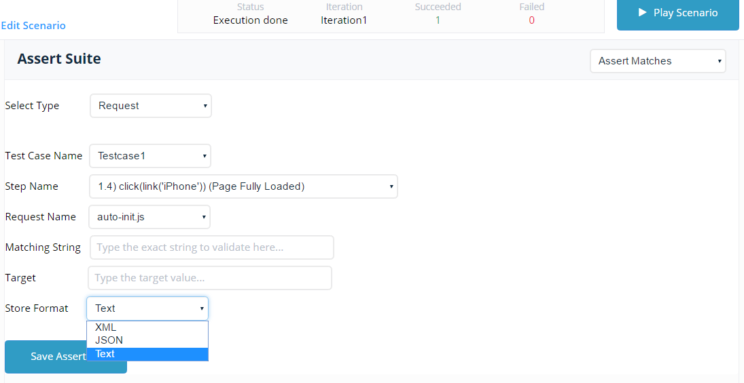
Task: Open Request Name dropdown showing auto-init.js
Action: point(149,217)
